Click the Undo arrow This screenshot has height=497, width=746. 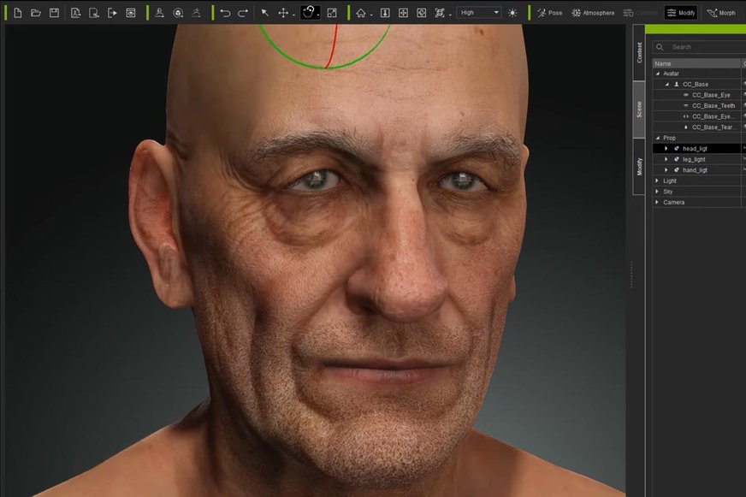[225, 13]
